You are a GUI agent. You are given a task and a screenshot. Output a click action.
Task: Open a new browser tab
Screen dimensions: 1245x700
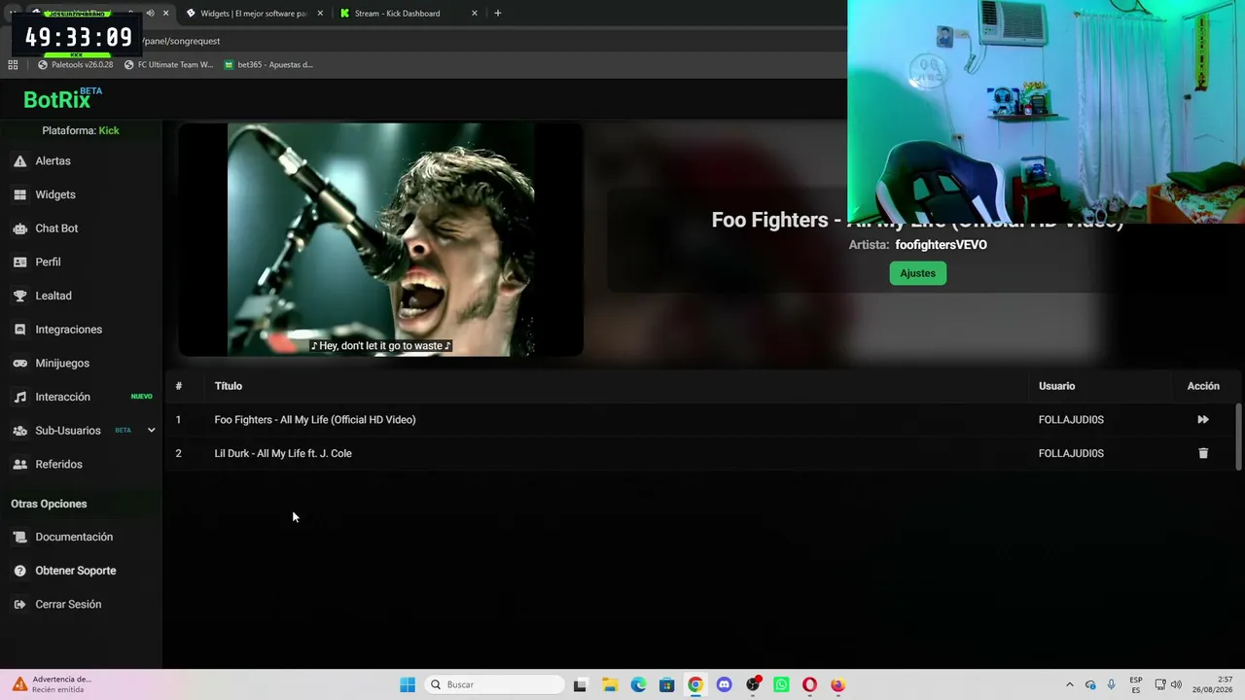click(498, 14)
